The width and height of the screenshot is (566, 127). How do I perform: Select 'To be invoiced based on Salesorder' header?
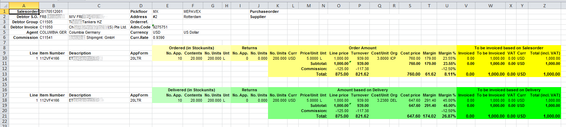tap(509, 48)
